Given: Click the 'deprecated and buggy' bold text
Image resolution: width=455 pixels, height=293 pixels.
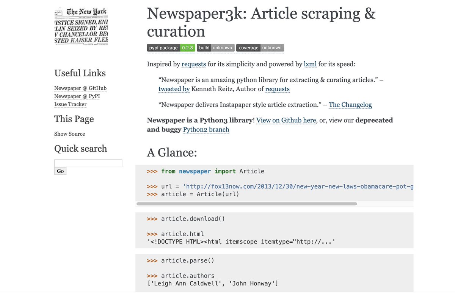Looking at the screenshot, I should pos(270,125).
